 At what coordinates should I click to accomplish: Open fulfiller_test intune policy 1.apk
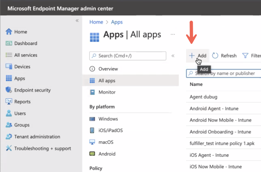[x=222, y=143]
